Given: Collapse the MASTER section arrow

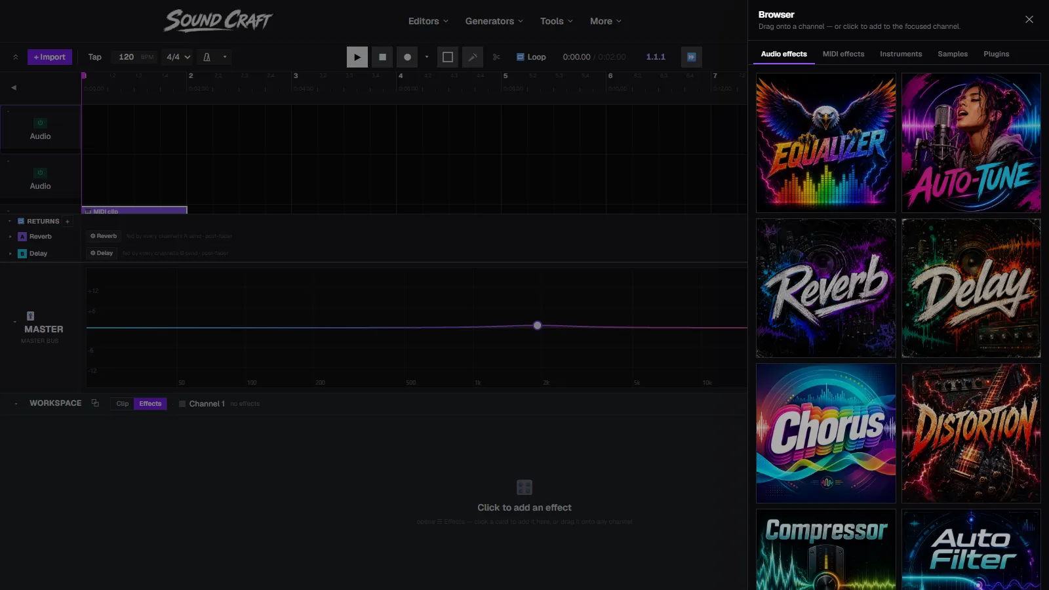Looking at the screenshot, I should click(14, 322).
